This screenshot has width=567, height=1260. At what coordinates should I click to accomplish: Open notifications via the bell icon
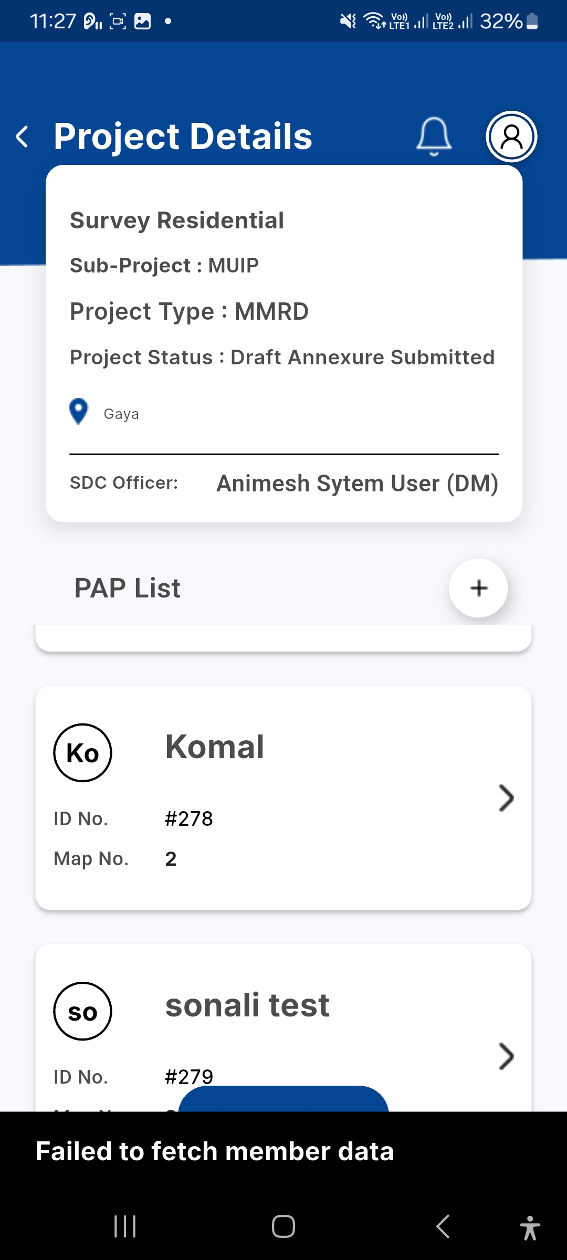[434, 136]
